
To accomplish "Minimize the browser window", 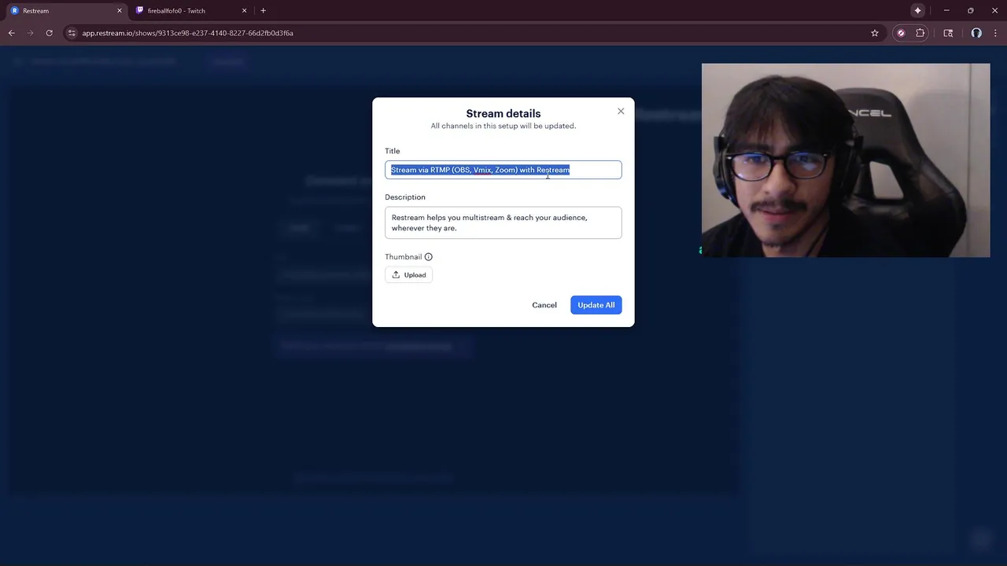I will (946, 11).
